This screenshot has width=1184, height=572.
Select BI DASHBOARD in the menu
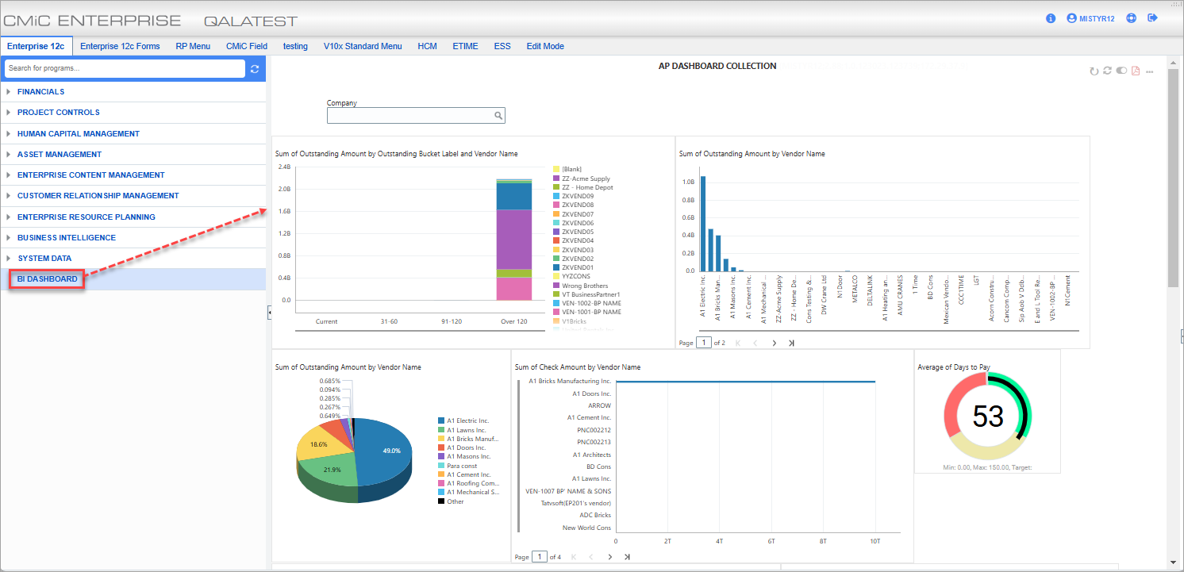(x=45, y=278)
